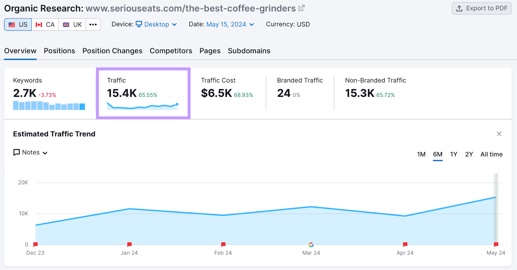Click the red flag note at Jan 24
The height and width of the screenshot is (270, 517).
click(x=129, y=244)
